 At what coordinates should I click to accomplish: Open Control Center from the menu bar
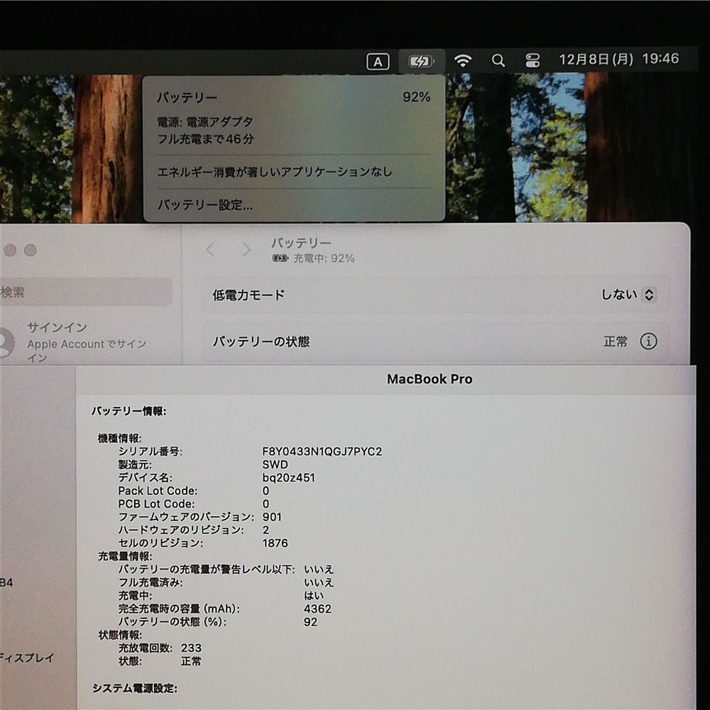coord(533,60)
